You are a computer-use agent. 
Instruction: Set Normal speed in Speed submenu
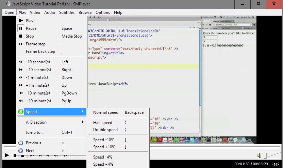point(118,112)
